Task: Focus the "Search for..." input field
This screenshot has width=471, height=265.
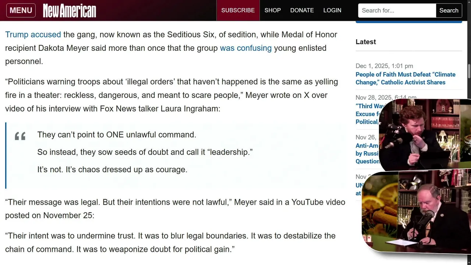Action: coord(397,10)
